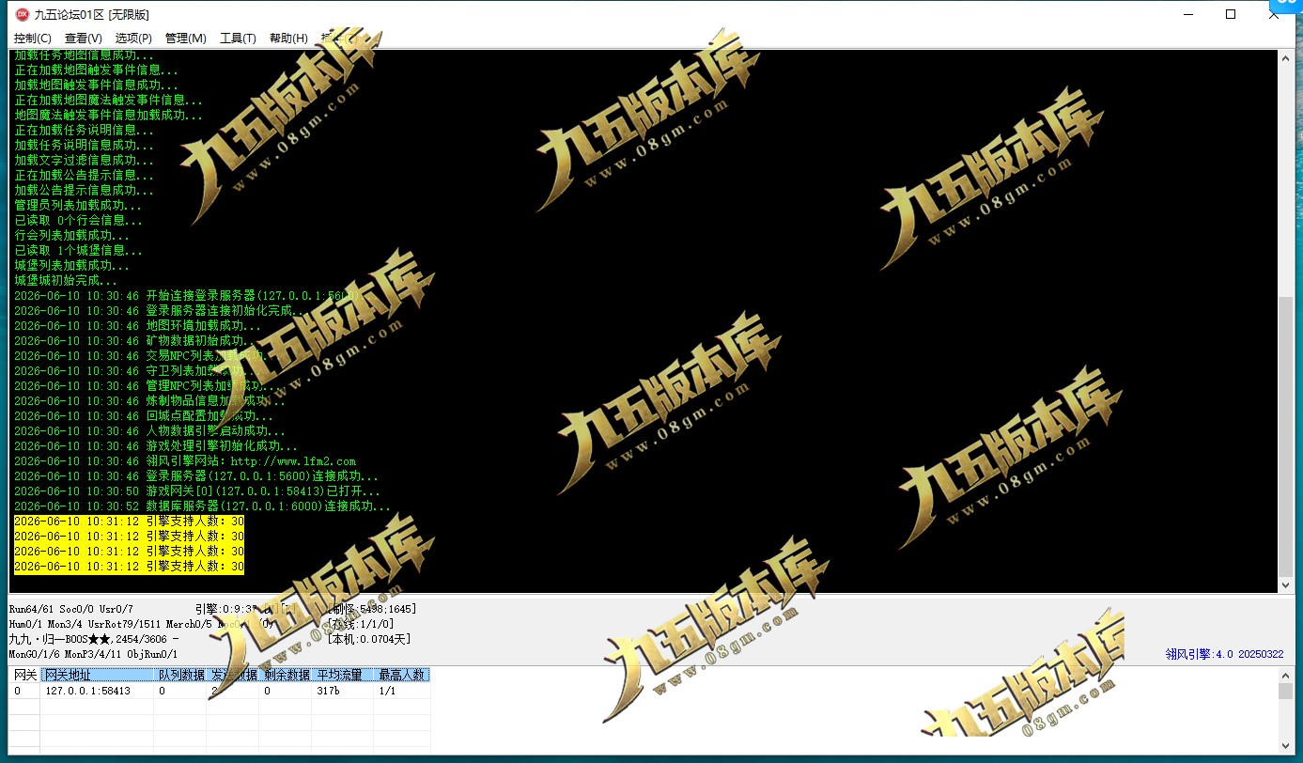Click the [刷怪:5498;1645] status text
The height and width of the screenshot is (763, 1303).
(x=371, y=609)
